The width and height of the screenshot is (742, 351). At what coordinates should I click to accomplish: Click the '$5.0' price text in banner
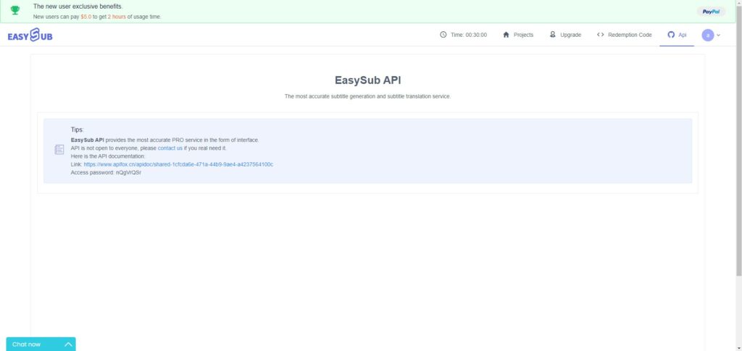[86, 17]
